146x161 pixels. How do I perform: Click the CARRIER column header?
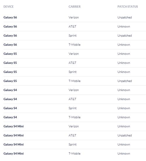[x=74, y=7]
